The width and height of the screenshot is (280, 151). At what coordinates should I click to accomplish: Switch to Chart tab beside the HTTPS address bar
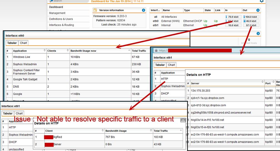point(171,65)
